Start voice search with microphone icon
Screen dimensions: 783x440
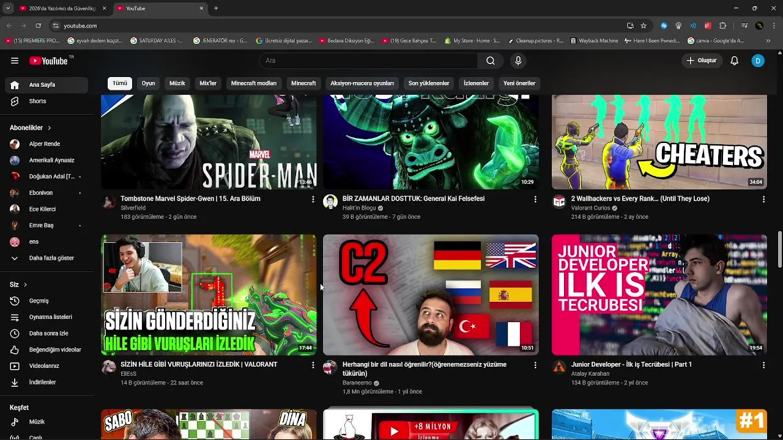pos(518,61)
